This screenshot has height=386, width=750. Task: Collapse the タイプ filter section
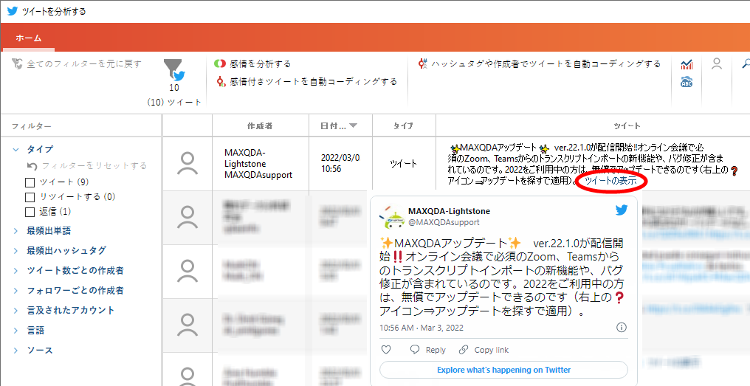[x=16, y=150]
